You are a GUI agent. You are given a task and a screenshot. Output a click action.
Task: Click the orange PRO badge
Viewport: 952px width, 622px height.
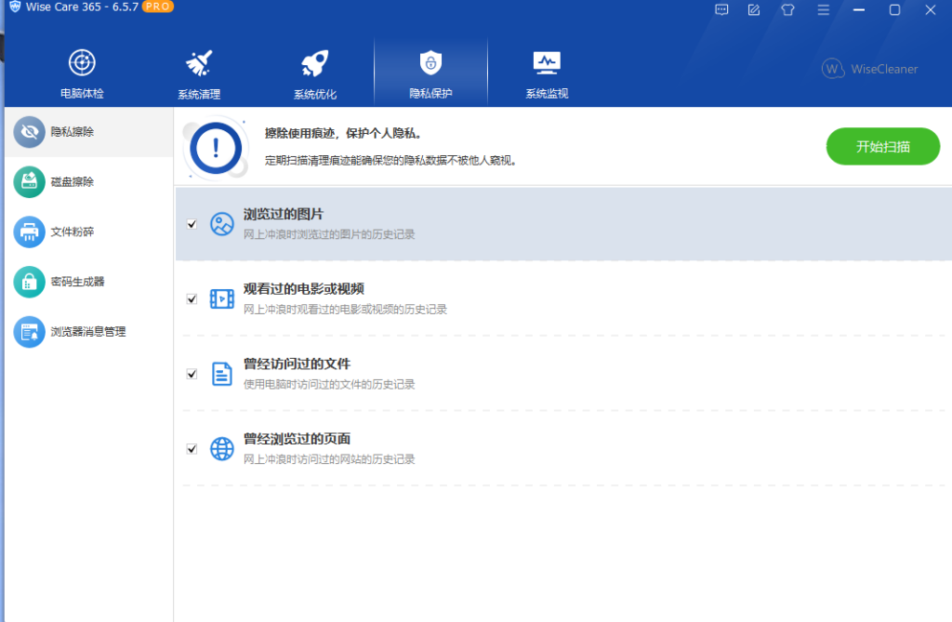click(x=158, y=7)
